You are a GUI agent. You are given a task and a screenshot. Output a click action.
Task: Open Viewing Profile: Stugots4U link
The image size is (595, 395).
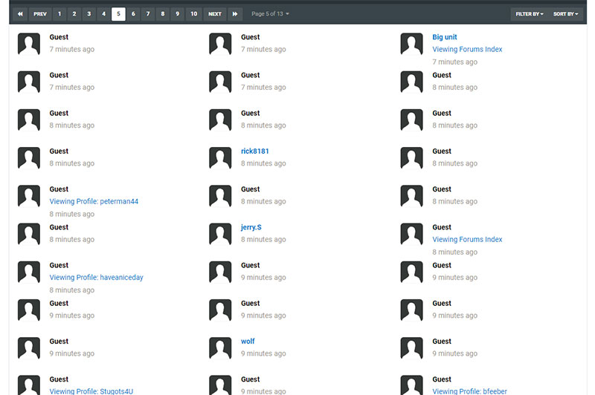click(91, 391)
